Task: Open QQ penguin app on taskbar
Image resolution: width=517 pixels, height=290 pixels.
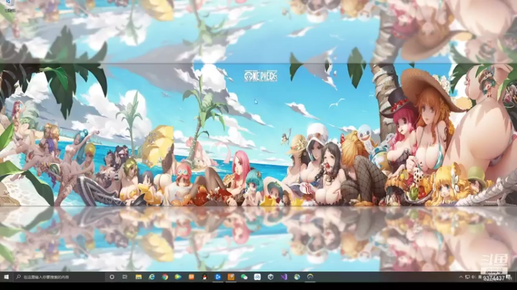Action: click(204, 277)
